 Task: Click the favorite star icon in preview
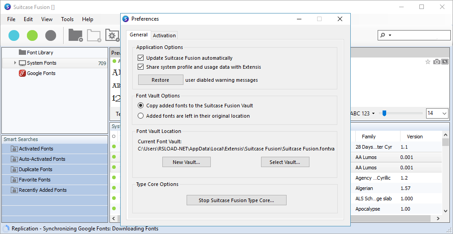(428, 62)
